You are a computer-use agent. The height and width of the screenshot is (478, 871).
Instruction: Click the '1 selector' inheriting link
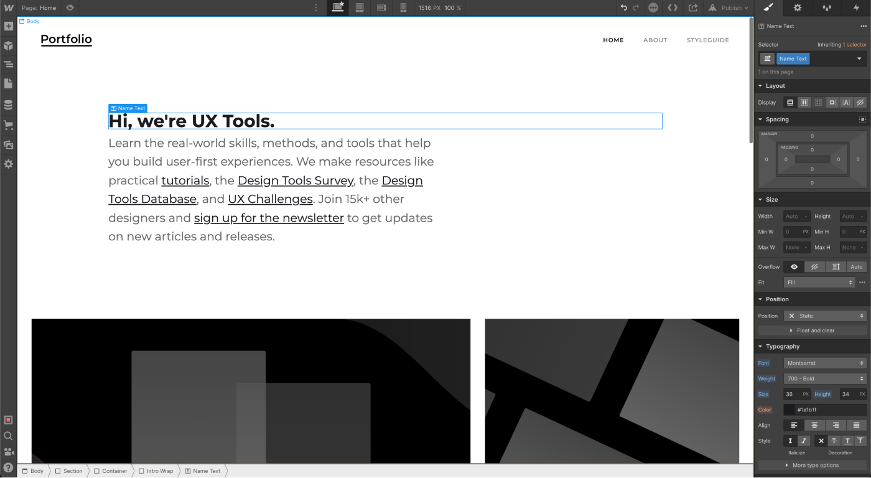(x=855, y=45)
